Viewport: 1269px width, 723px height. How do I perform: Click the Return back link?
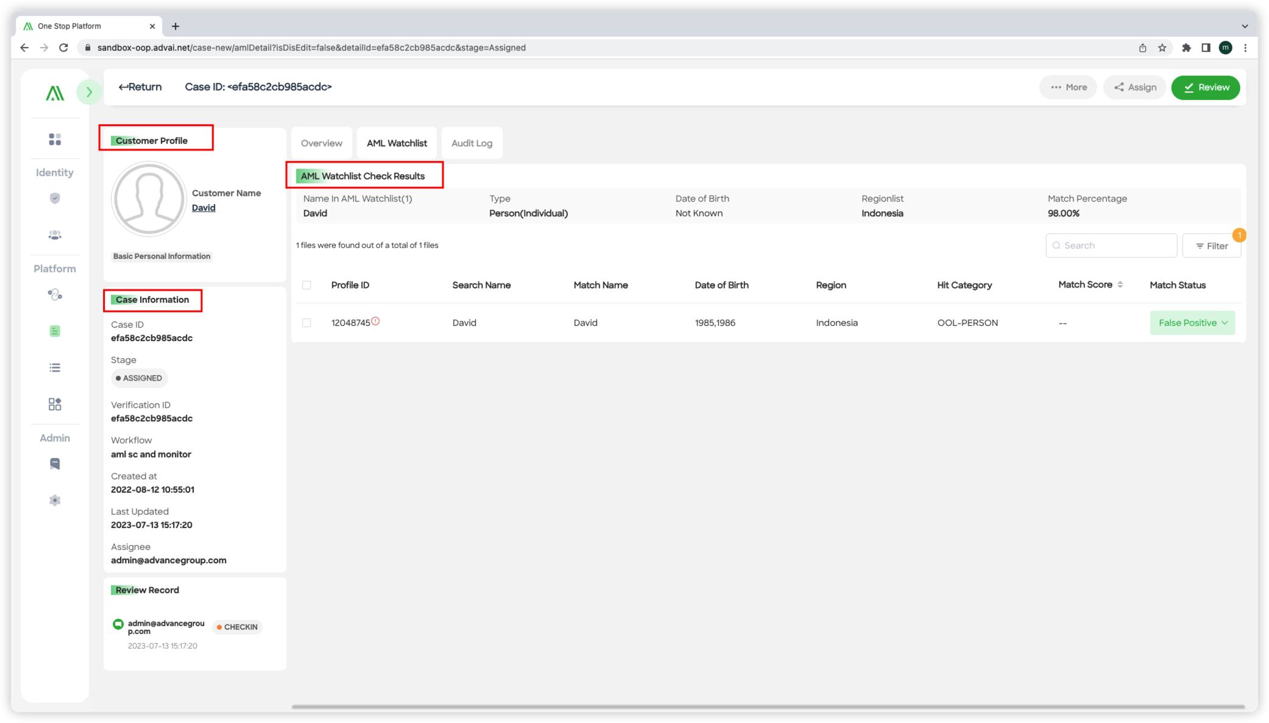[x=140, y=86]
